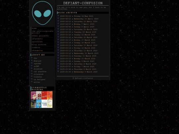Open post Saturday 22 March 2025
179x134 pixels.
[x=79, y=37]
